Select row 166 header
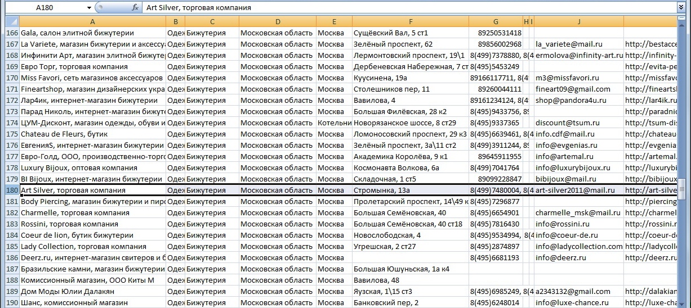The image size is (691, 308). click(x=11, y=33)
